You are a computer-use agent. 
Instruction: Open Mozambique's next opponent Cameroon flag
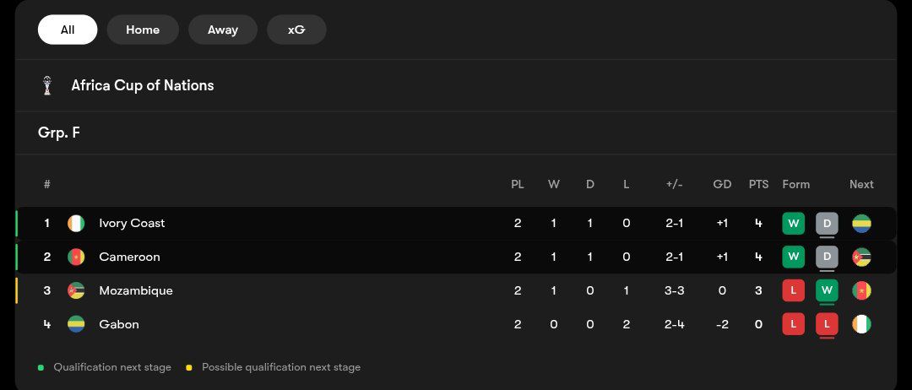861,290
